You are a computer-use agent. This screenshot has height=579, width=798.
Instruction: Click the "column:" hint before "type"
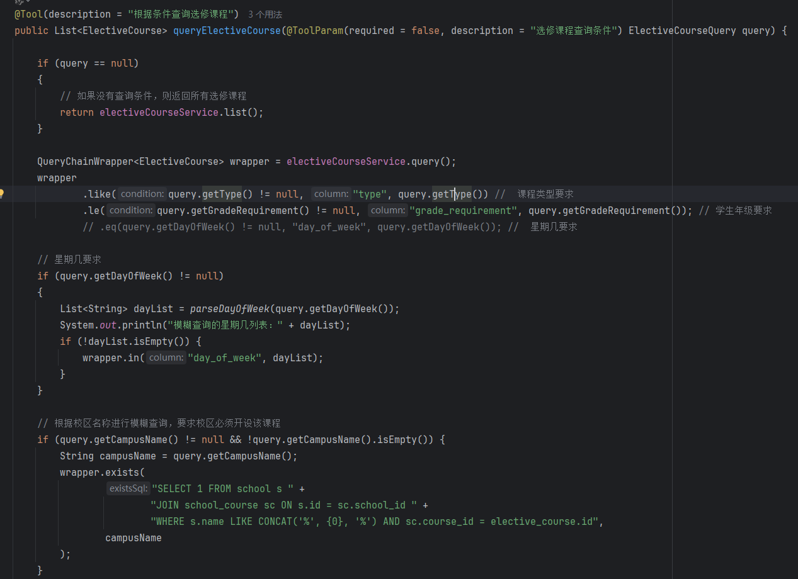pos(331,194)
